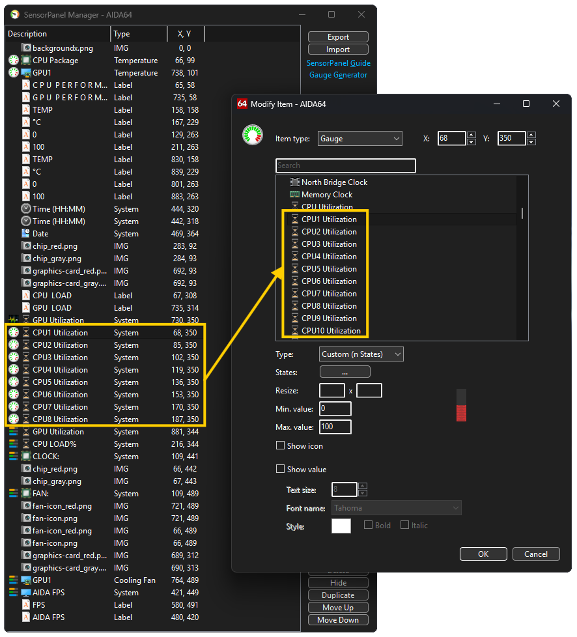
Task: Click the gauge icon beside CPU Package
Action: 14,61
